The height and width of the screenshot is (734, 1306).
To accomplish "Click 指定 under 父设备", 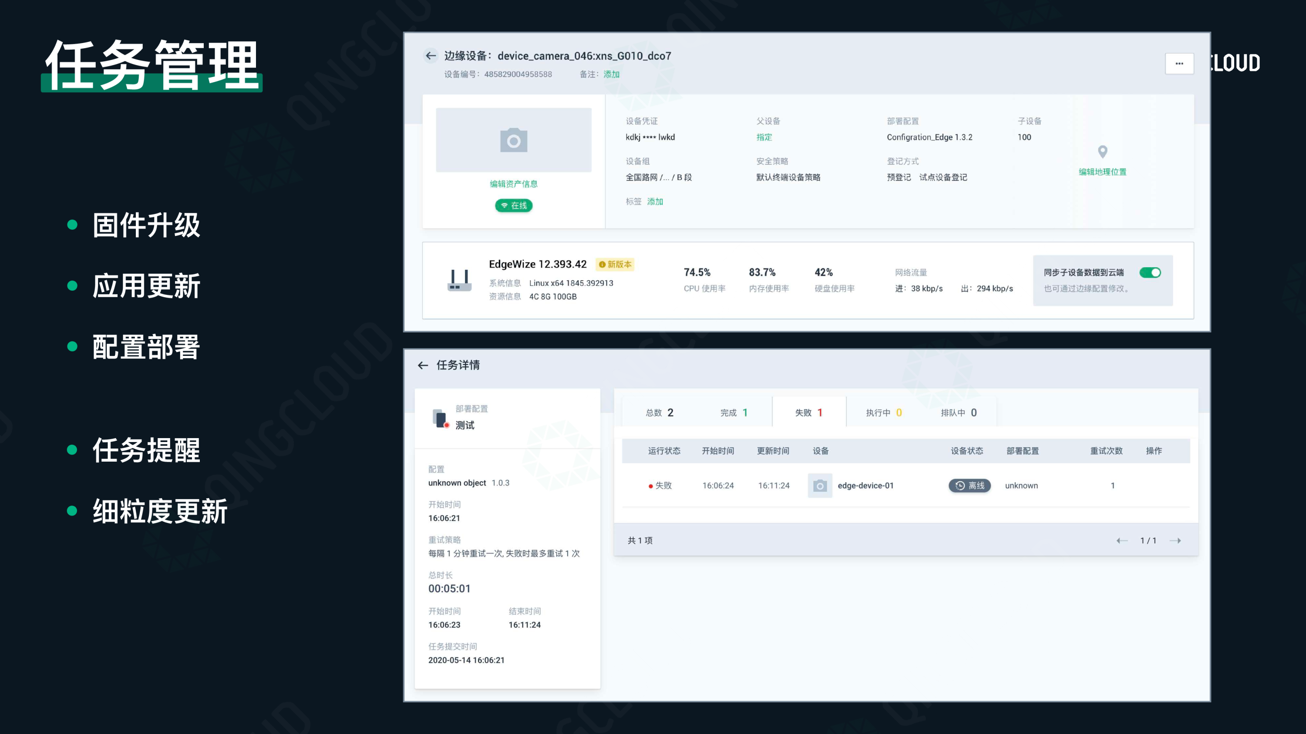I will click(x=764, y=137).
